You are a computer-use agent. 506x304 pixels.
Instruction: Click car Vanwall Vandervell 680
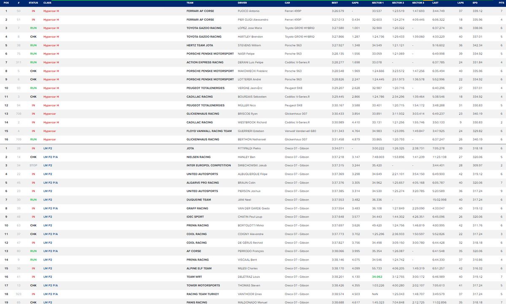pos(300,131)
